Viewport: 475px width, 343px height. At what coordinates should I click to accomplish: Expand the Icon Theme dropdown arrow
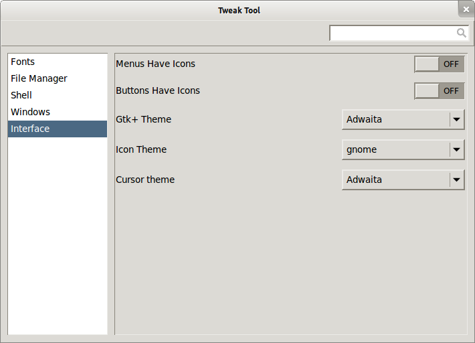[457, 150]
